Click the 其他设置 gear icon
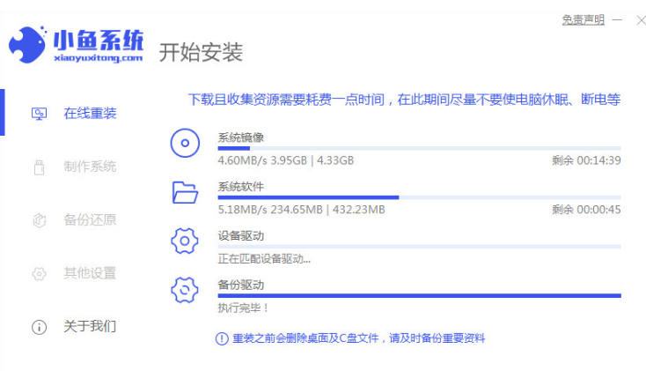 (39, 273)
